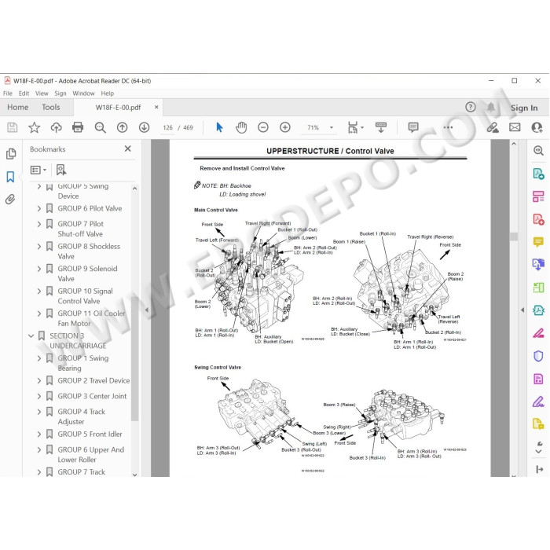The image size is (550, 550).
Task: Expand GROUP 9 Solenoid Valve bookmark
Action: click(39, 269)
